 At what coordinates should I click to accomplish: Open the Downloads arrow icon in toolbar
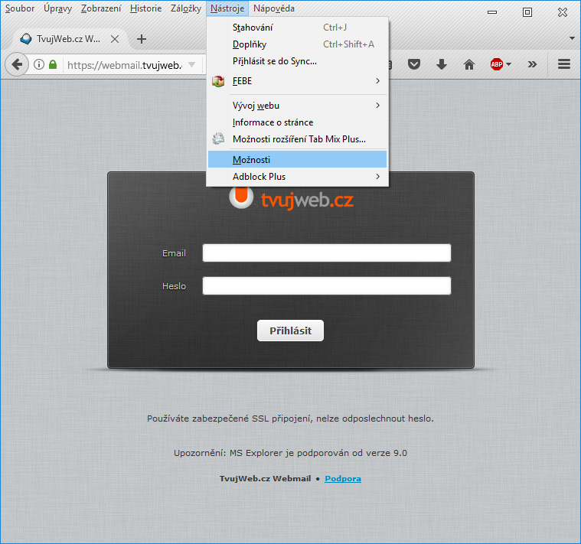(x=442, y=65)
